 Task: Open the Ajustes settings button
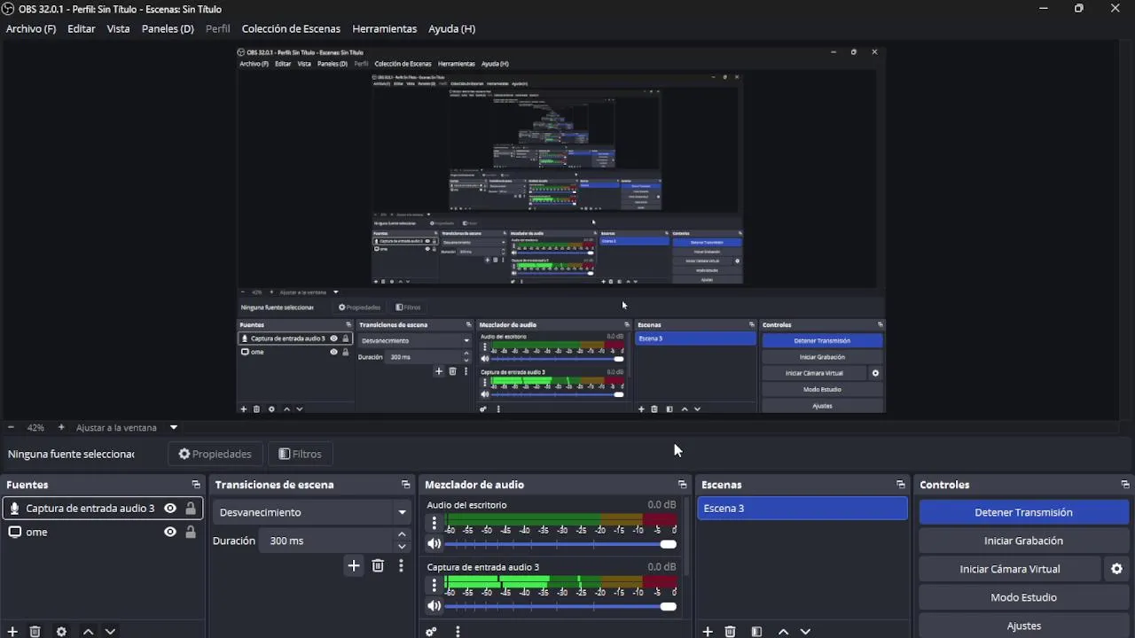[1023, 626]
